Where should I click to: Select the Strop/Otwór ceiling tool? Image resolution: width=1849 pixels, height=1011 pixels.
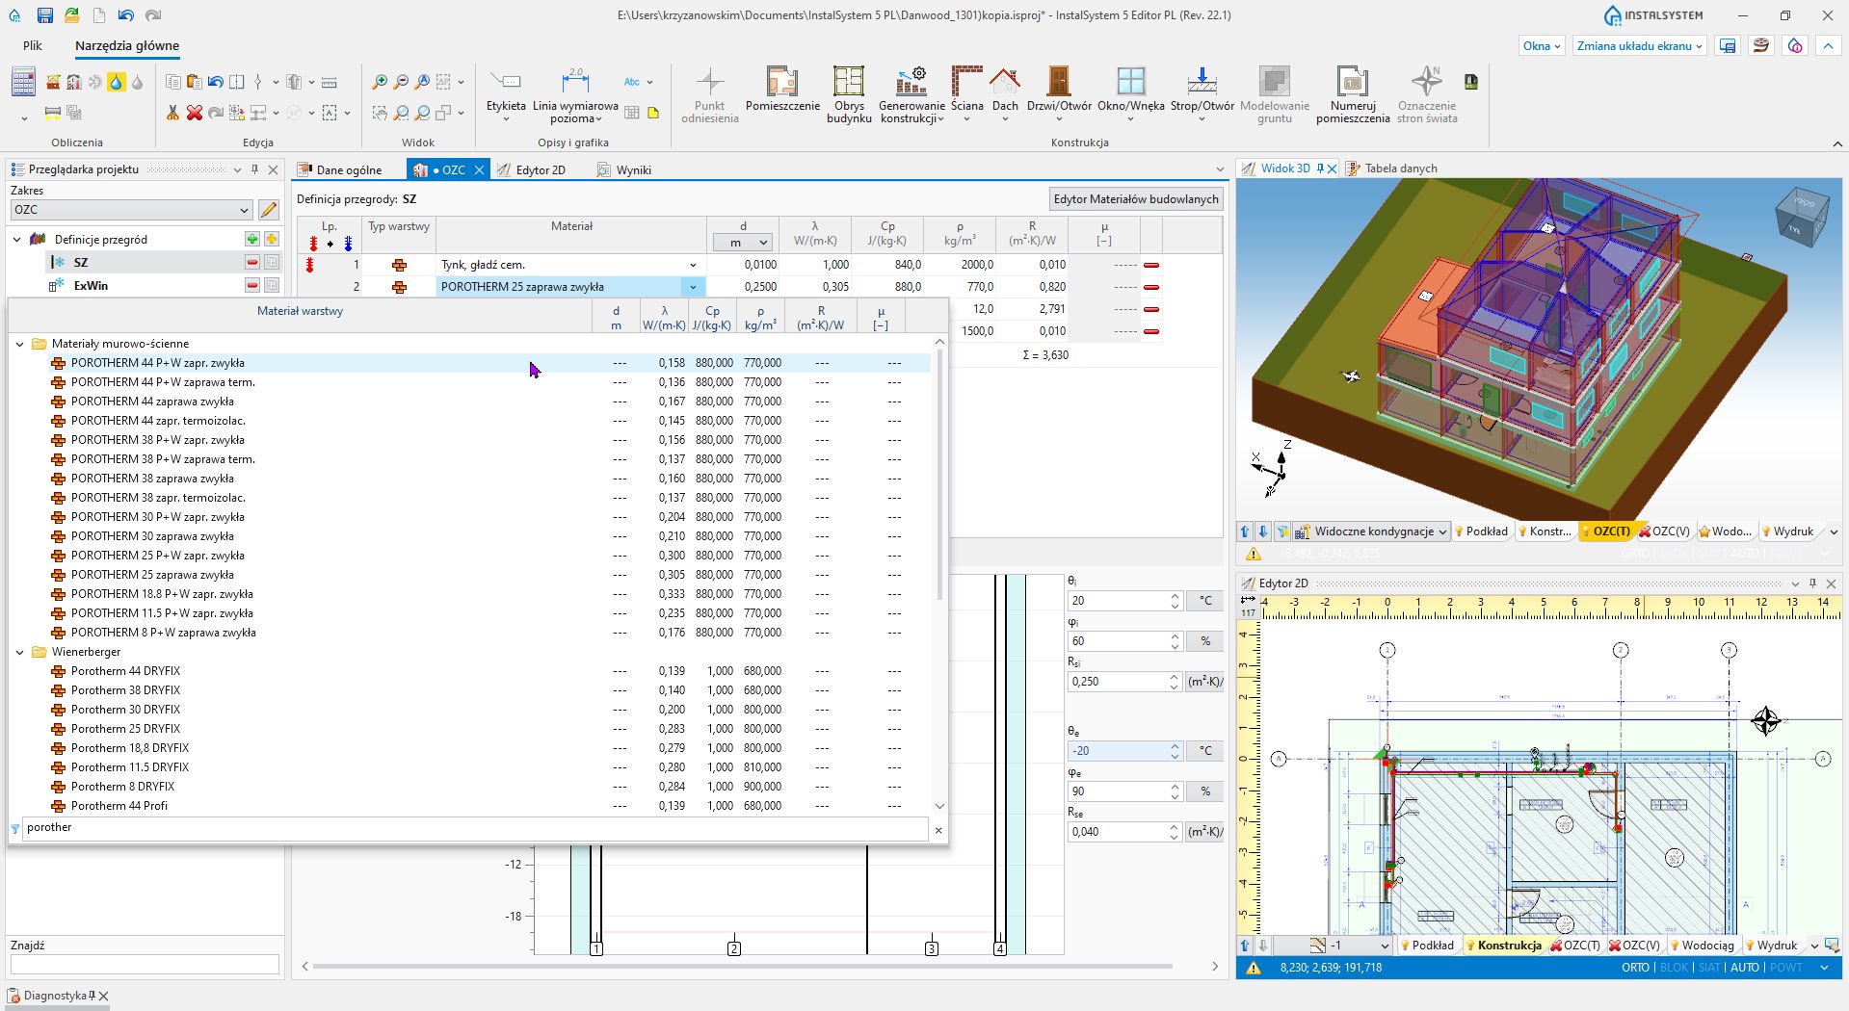tap(1202, 94)
